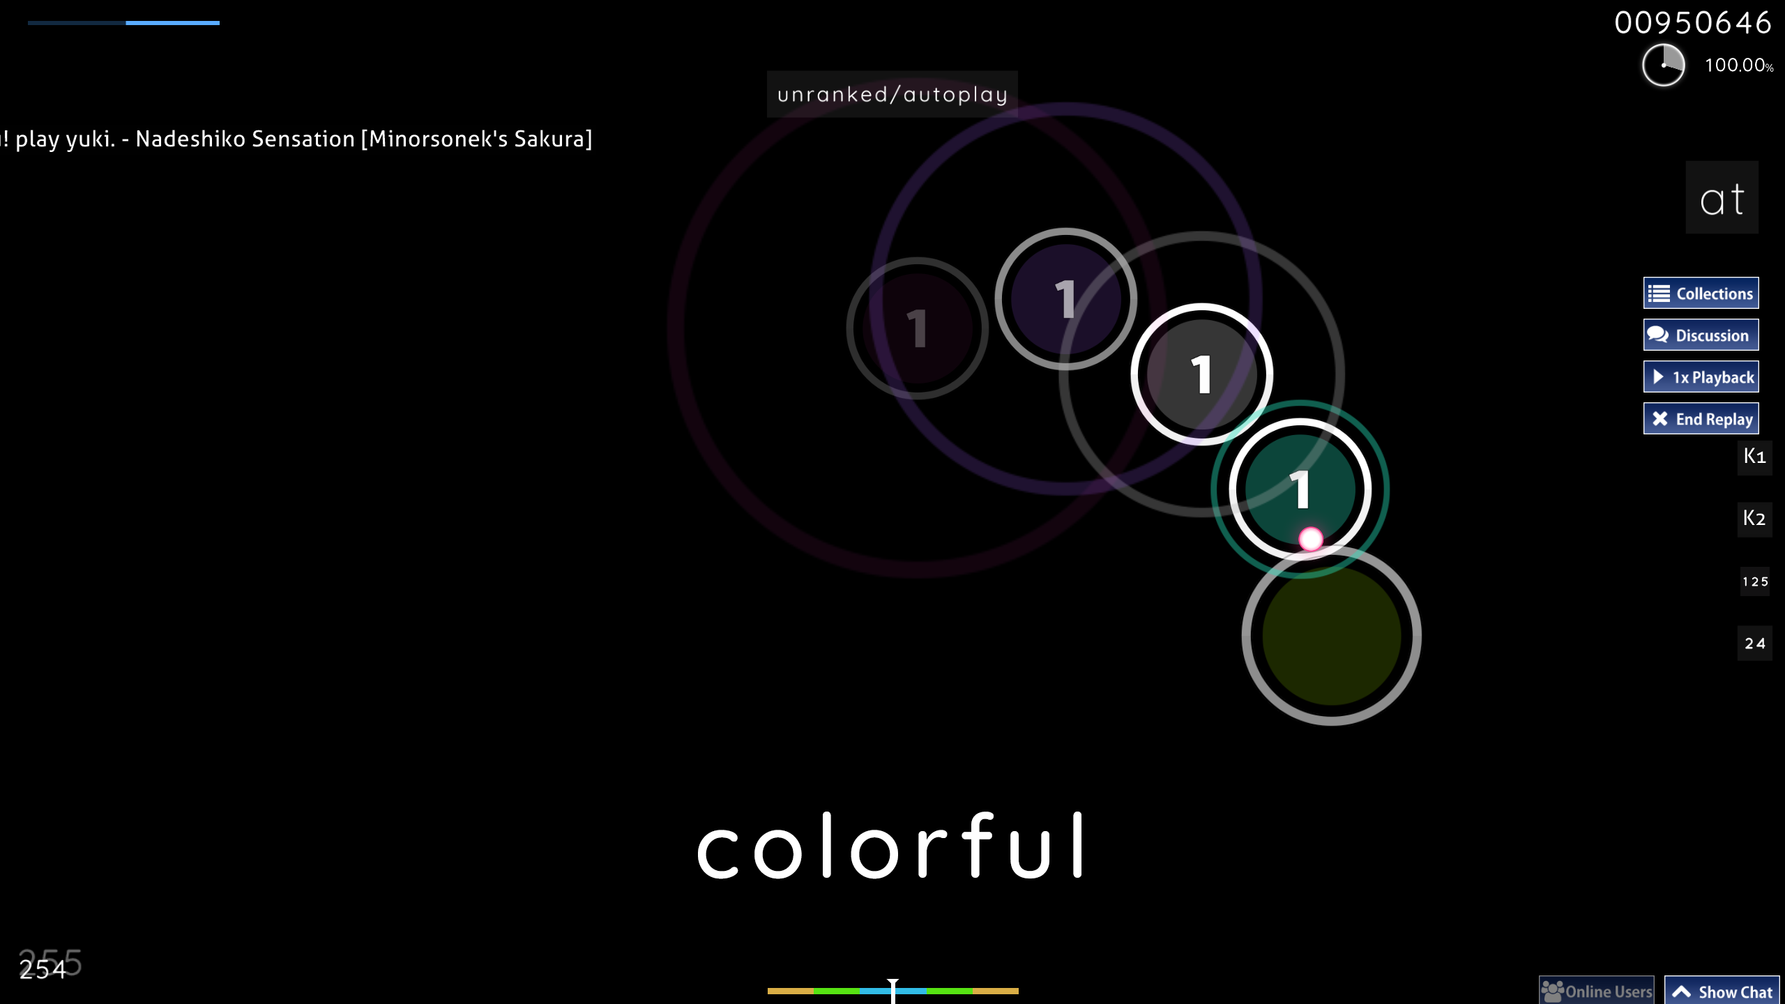Click End Replay to stop playback

[x=1701, y=418]
